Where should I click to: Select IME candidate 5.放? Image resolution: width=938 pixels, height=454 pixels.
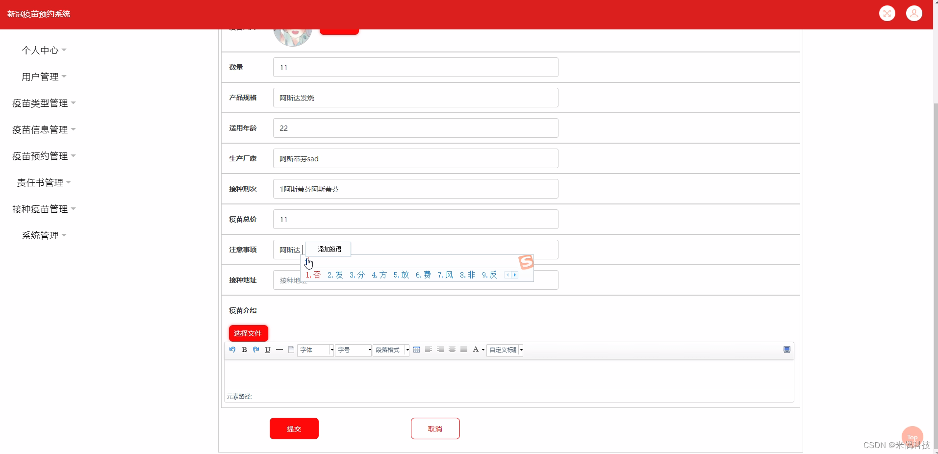pyautogui.click(x=402, y=275)
